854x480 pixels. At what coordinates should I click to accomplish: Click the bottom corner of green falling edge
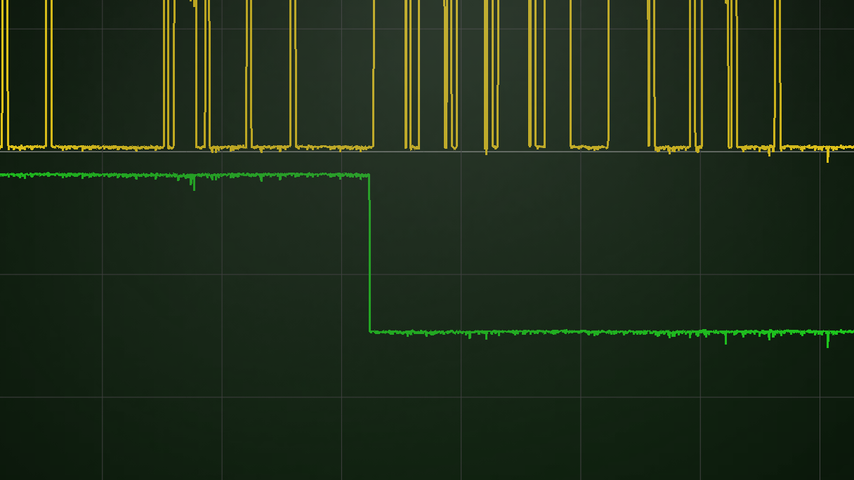[x=370, y=331]
